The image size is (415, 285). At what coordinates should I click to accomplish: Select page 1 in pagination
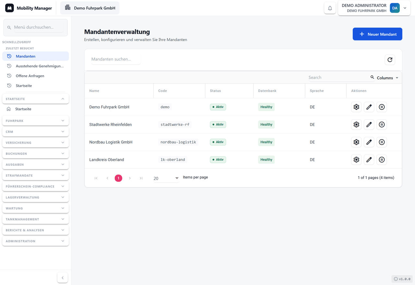click(x=118, y=178)
